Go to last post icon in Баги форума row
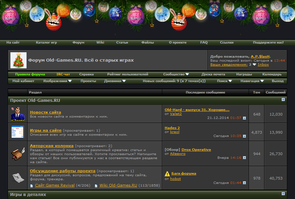Viewport: 295px width, 199px height. [x=244, y=183]
